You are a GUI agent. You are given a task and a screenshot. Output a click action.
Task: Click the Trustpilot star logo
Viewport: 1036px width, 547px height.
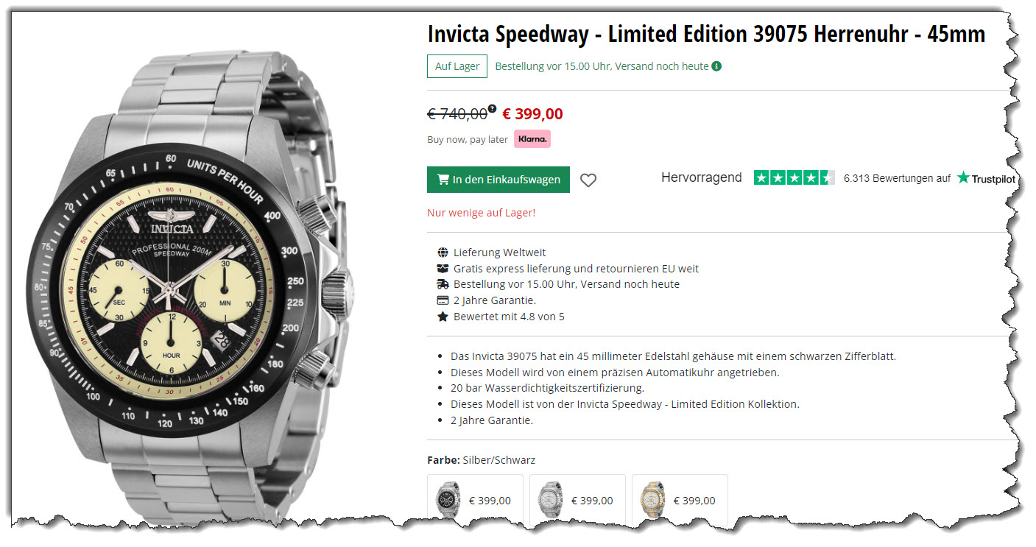[x=963, y=177]
